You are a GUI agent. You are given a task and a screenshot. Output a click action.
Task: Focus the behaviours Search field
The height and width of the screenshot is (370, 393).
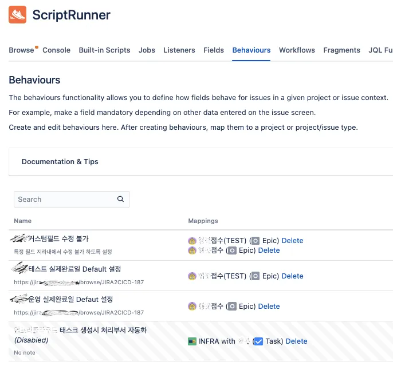pos(72,199)
